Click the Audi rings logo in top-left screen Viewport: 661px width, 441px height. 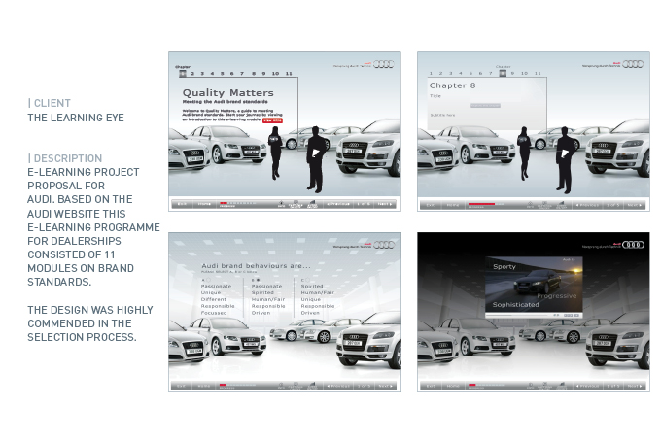tap(384, 64)
